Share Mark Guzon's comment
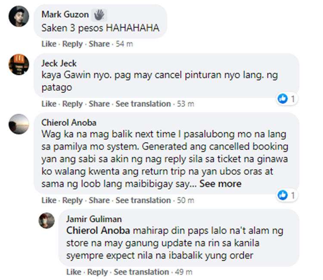This screenshot has width=323, height=280. [99, 44]
